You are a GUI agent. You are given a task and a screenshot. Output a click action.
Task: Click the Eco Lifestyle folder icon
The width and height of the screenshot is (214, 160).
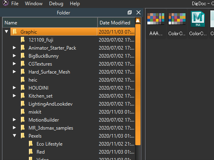point(31,144)
